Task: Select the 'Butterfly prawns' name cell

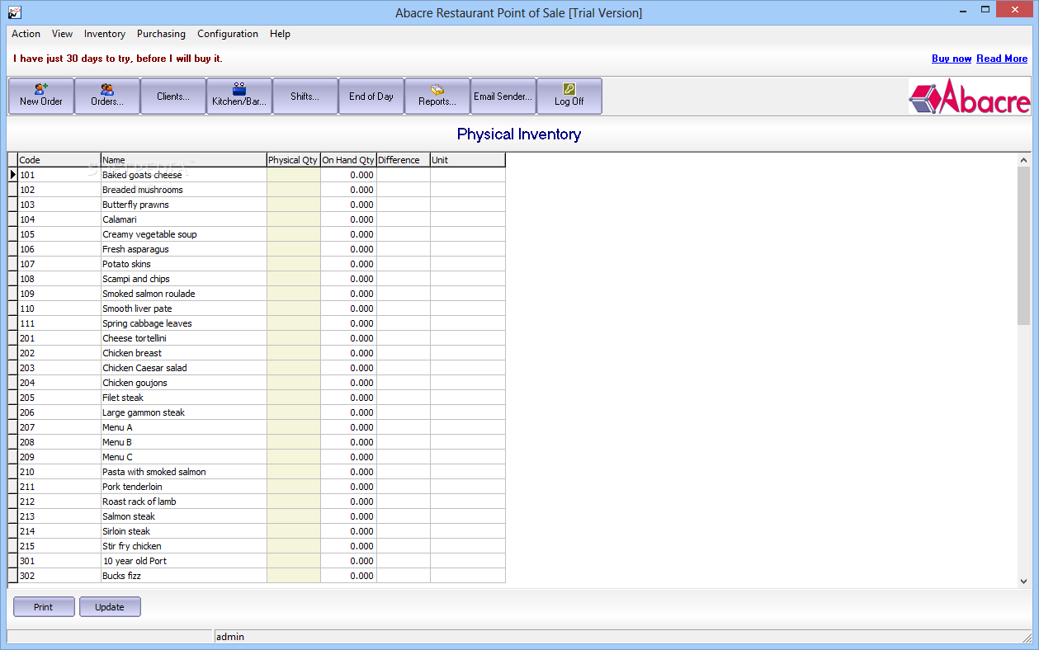Action: [x=184, y=205]
